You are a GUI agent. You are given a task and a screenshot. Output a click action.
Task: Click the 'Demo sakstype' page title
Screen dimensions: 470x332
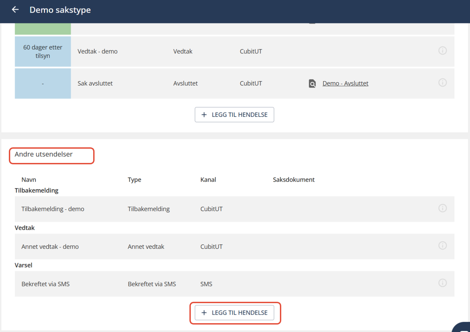[60, 10]
